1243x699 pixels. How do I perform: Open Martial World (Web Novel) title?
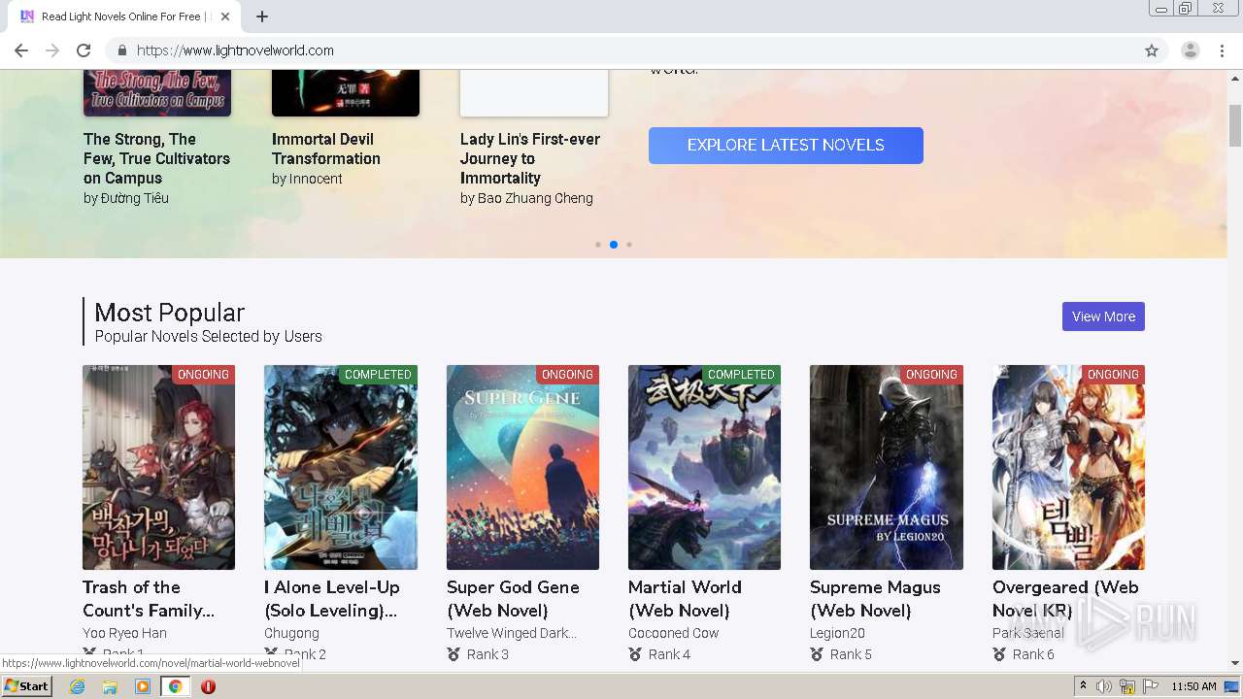coord(685,599)
